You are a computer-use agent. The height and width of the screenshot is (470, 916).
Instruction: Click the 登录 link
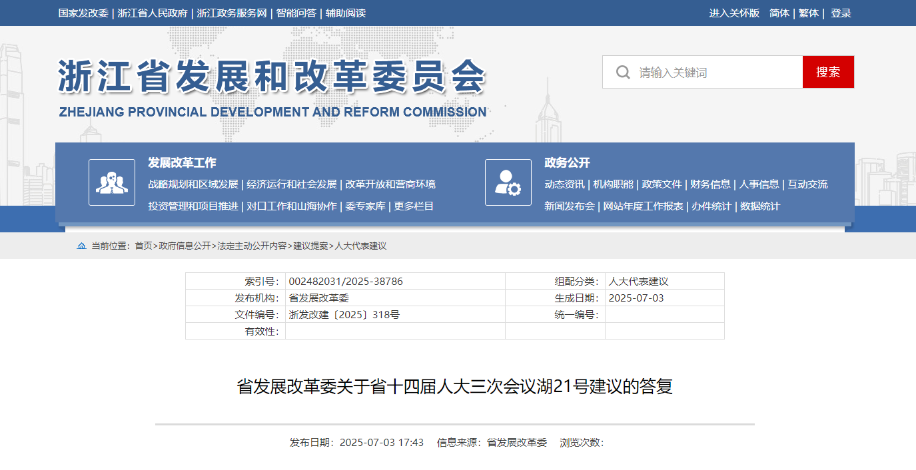tap(841, 13)
